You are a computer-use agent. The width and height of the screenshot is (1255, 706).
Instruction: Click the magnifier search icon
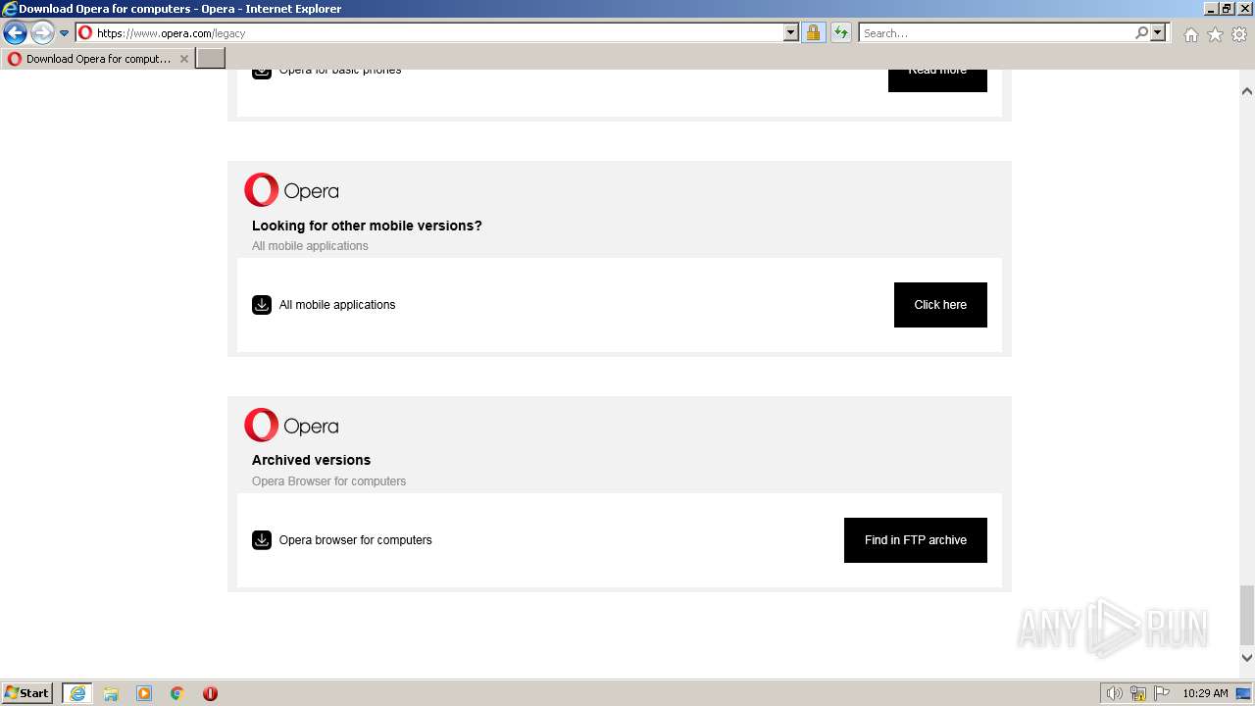tap(1141, 32)
